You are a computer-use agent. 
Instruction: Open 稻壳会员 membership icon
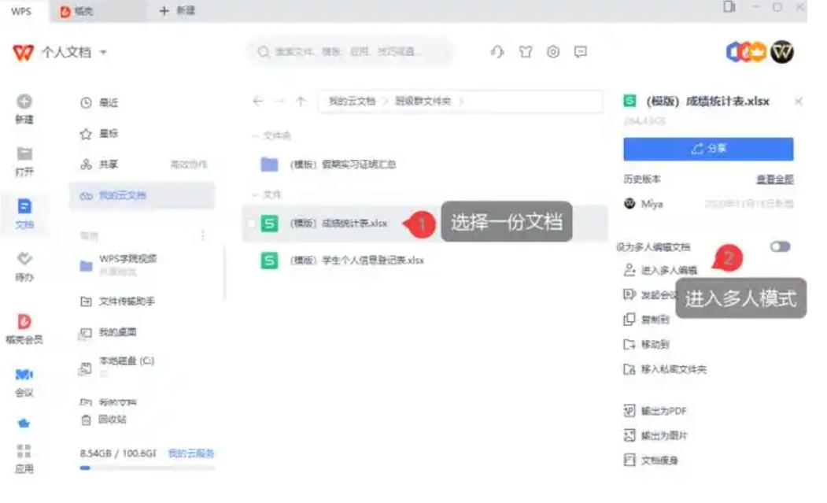[x=24, y=321]
